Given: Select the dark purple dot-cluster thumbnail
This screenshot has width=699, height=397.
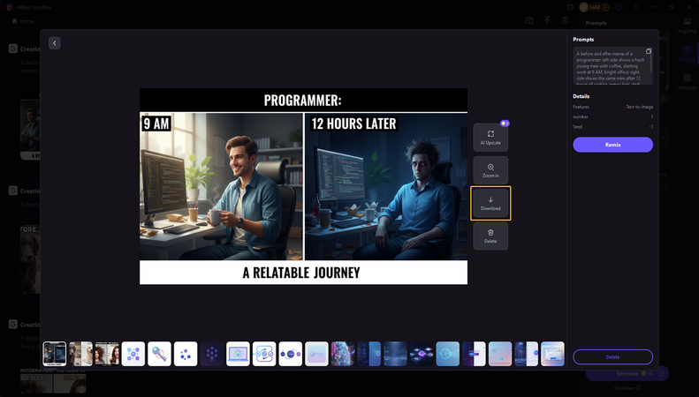Looking at the screenshot, I should coord(212,354).
